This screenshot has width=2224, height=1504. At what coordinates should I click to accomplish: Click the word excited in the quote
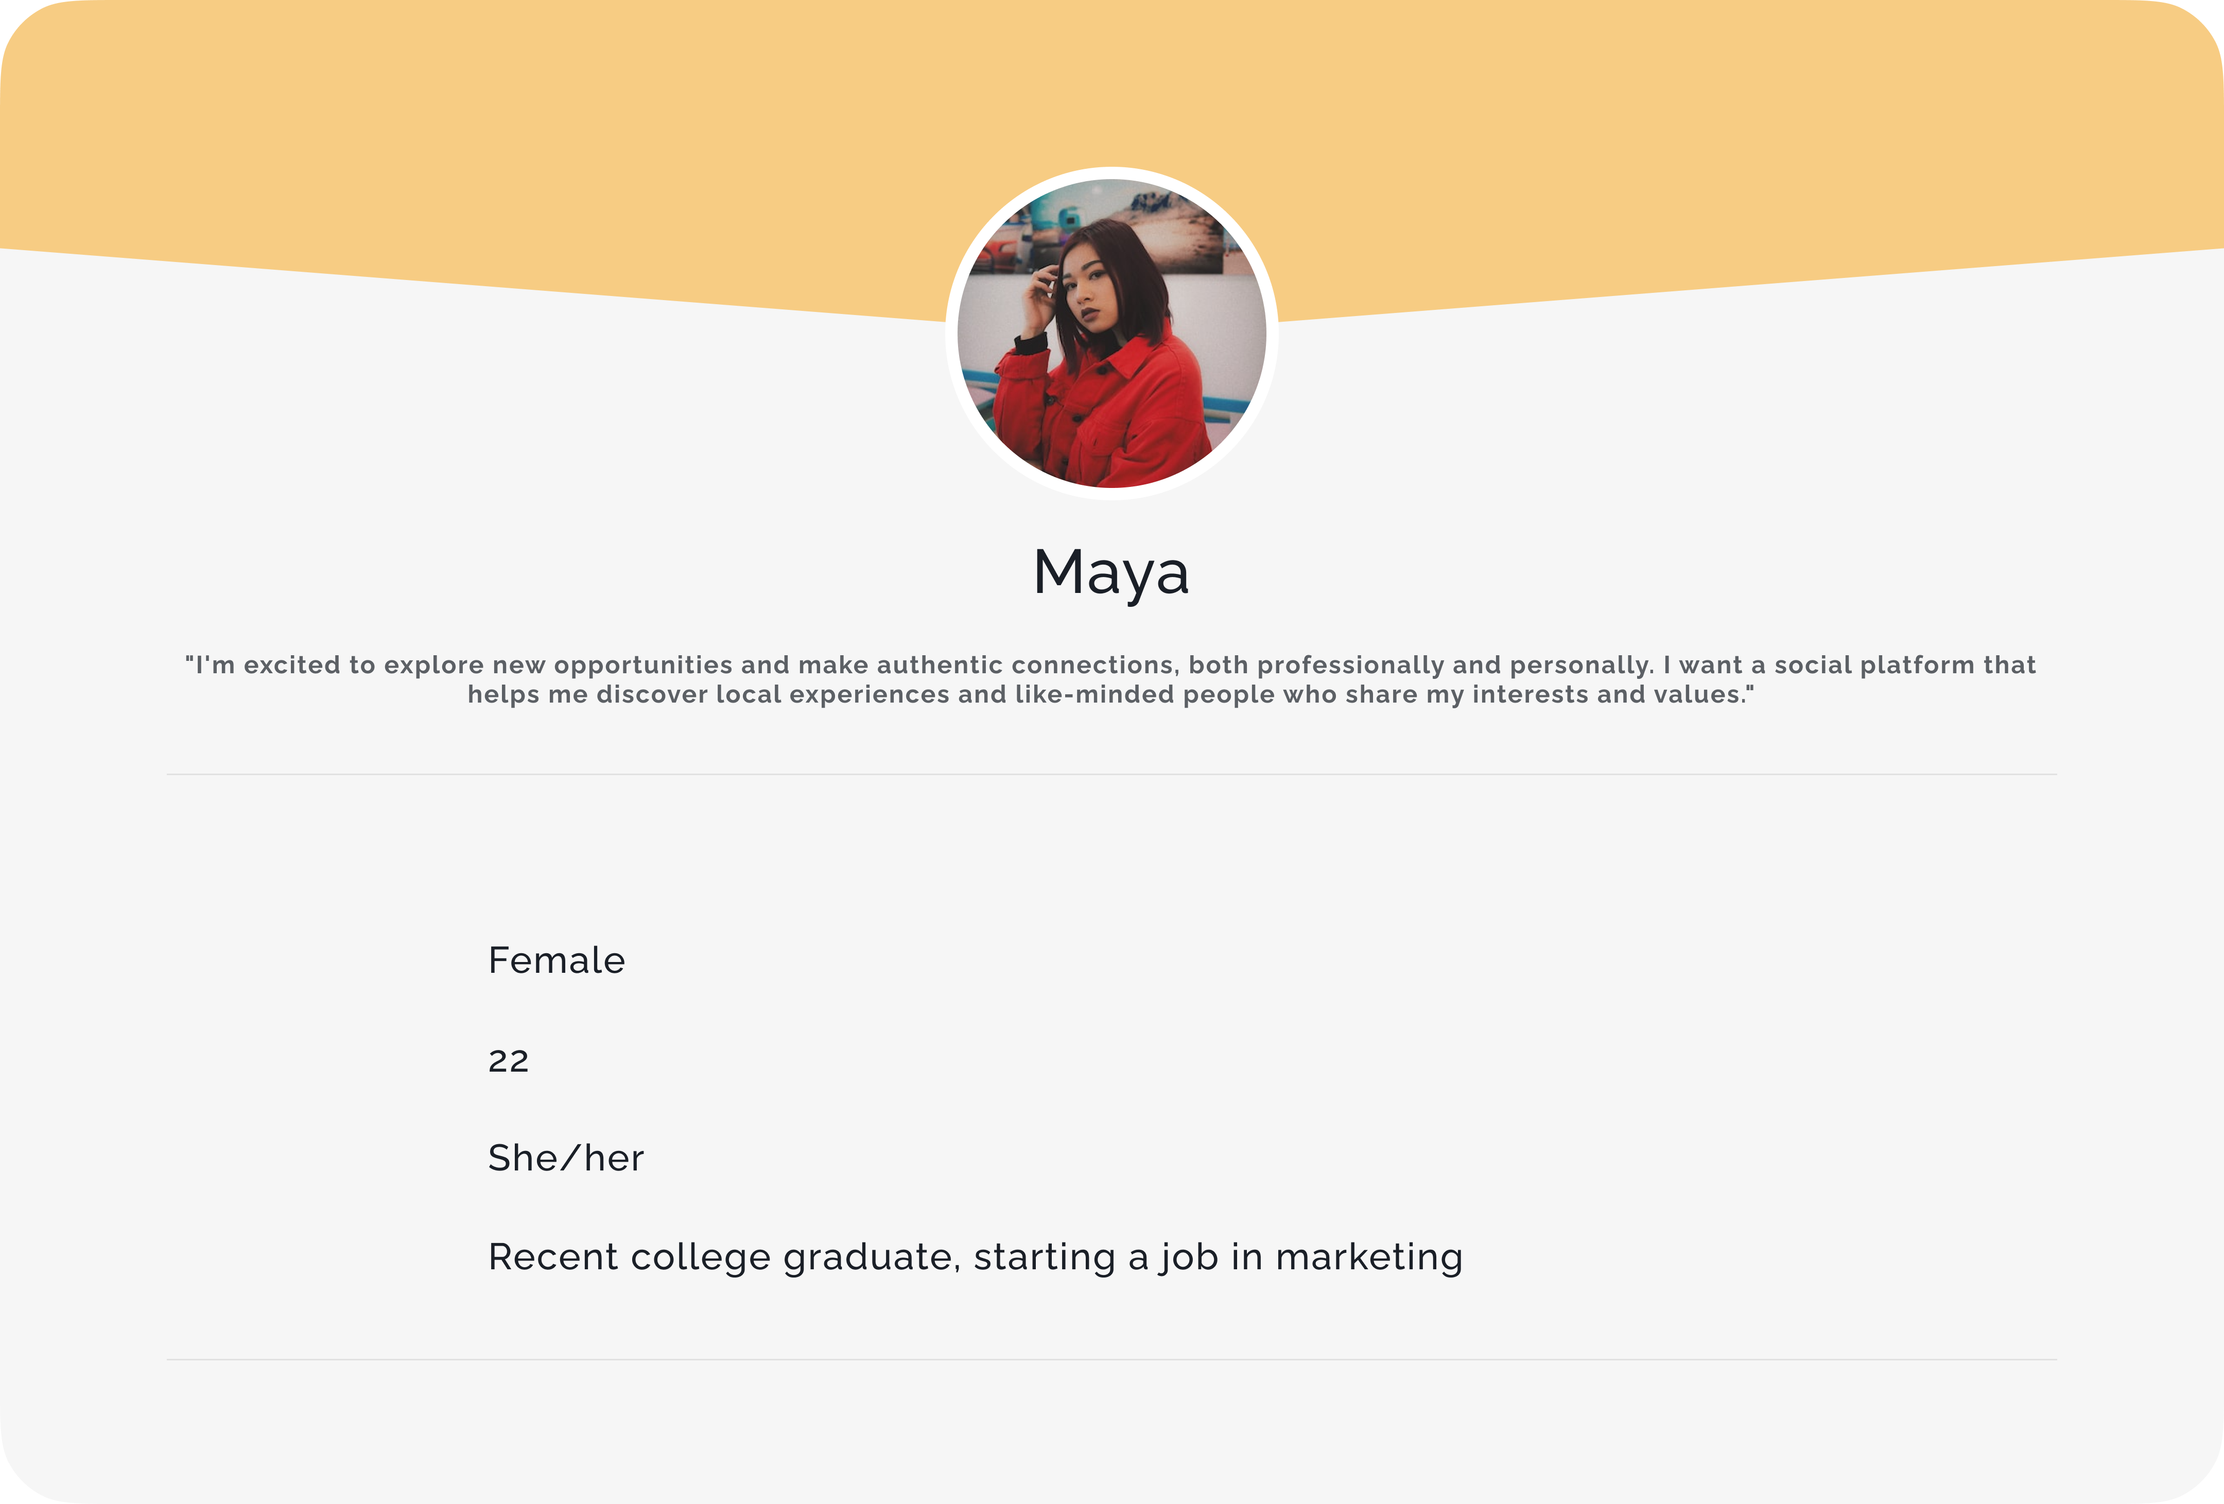[x=292, y=665]
